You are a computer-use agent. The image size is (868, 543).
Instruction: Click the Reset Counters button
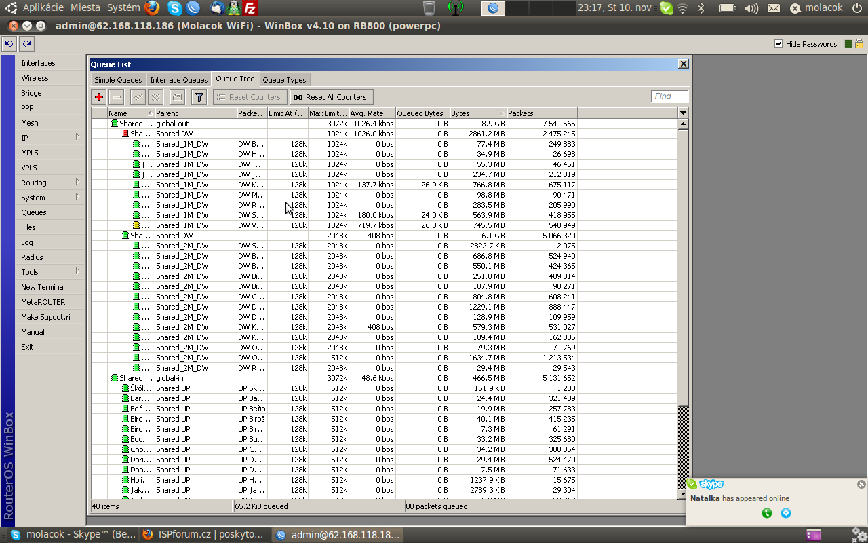point(250,97)
